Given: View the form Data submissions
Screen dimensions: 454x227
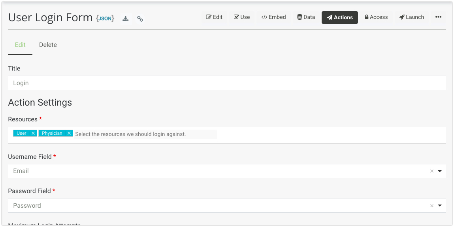Looking at the screenshot, I should pos(306,17).
